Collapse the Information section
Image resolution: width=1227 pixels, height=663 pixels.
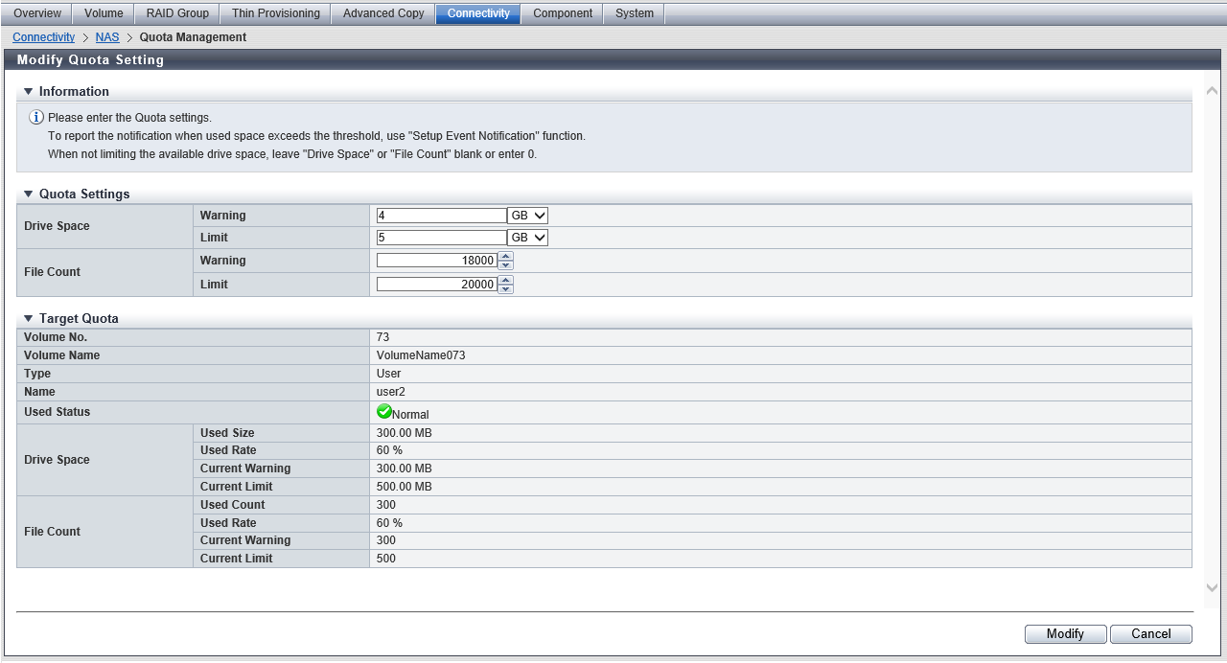[x=29, y=92]
